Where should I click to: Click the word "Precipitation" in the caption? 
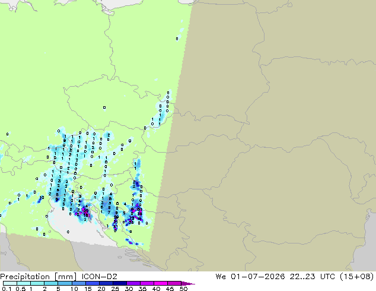click(25, 277)
